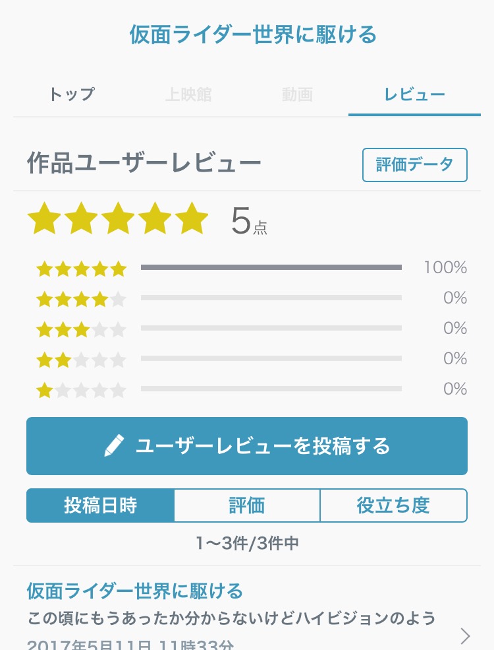Switch to the レビュー tab

(x=414, y=95)
